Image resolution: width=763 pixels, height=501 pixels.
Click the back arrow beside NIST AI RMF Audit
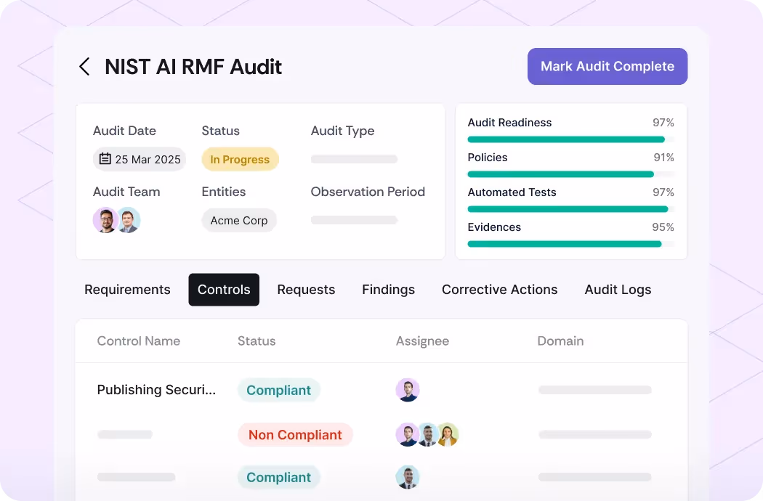[84, 68]
